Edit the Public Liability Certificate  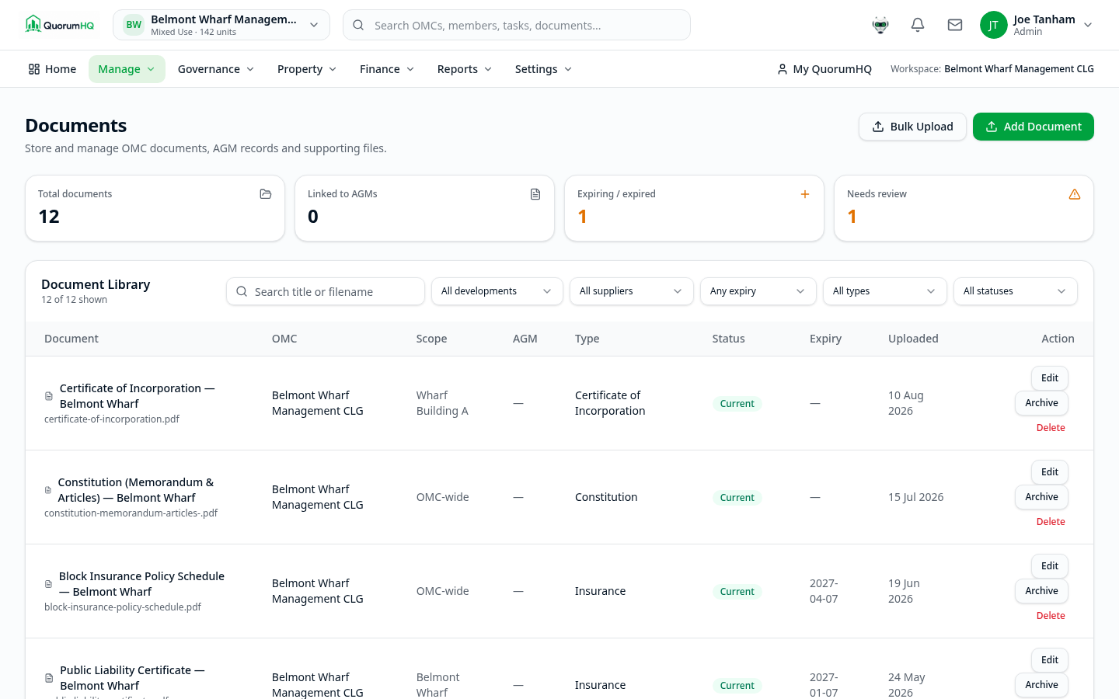[x=1050, y=660]
